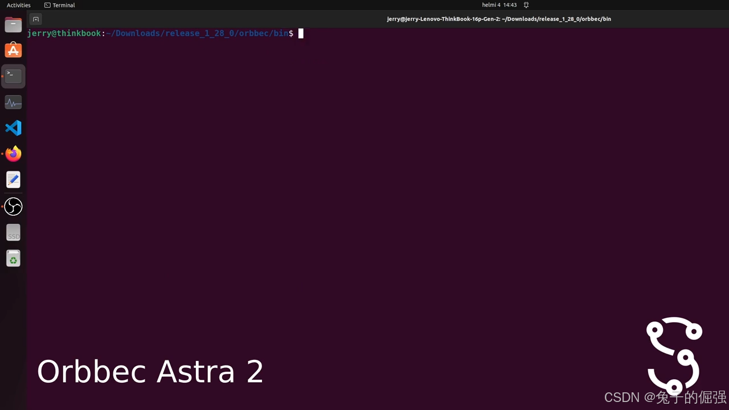Open the Trash from the dock
The image size is (729, 410).
click(x=13, y=259)
